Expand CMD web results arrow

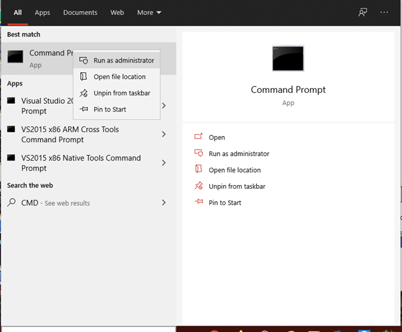point(164,202)
